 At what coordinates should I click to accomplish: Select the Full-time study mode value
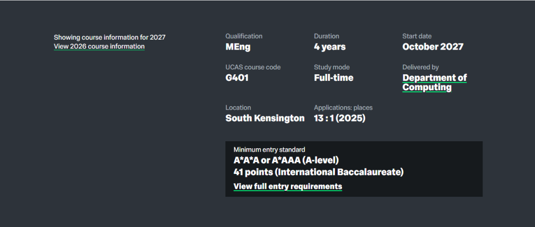[x=333, y=78]
